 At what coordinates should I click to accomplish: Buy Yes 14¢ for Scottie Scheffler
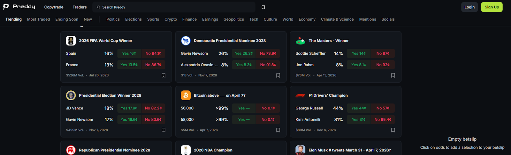359,53
